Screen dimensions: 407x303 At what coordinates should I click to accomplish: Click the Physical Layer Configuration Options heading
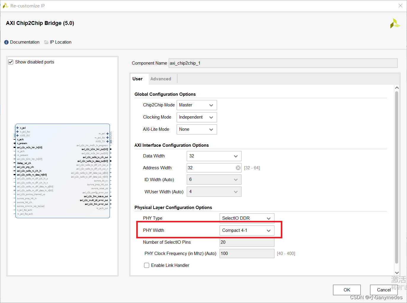pos(173,208)
